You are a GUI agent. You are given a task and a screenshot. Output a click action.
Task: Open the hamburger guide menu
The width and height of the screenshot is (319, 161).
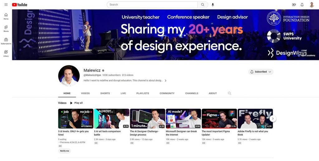(6, 5)
